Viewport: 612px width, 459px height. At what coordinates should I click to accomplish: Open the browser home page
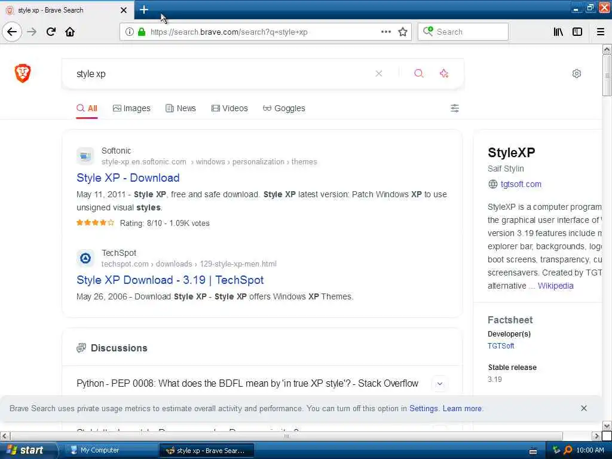click(70, 32)
